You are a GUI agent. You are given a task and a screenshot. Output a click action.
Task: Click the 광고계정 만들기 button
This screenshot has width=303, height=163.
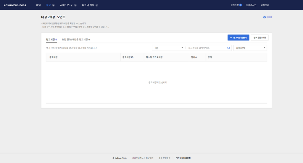pos(238,38)
